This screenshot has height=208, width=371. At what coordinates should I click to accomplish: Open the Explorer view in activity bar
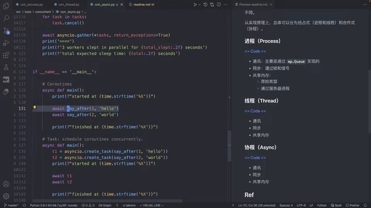click(x=6, y=5)
